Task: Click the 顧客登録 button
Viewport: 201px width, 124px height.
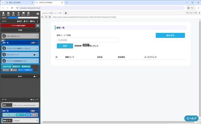Action: (170, 36)
